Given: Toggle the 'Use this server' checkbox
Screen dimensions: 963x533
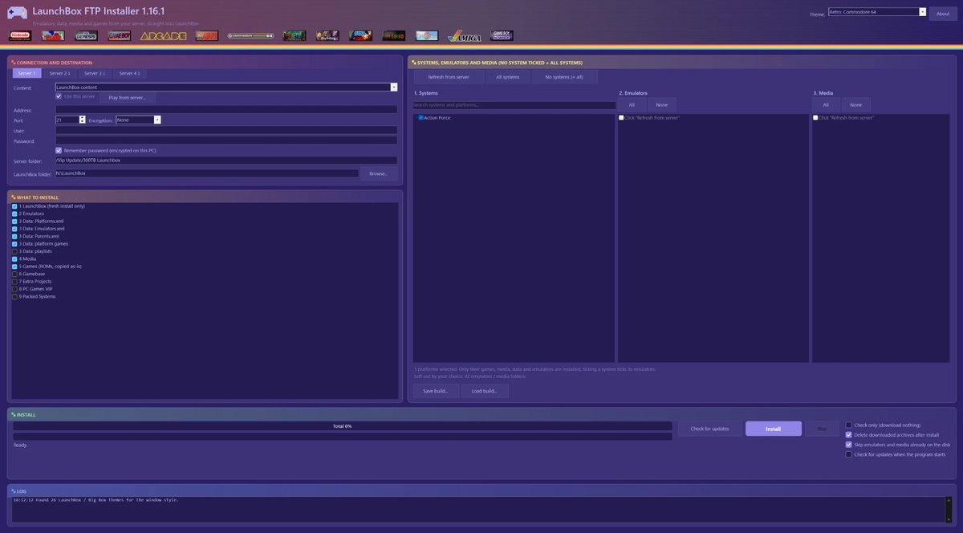Looking at the screenshot, I should 59,96.
